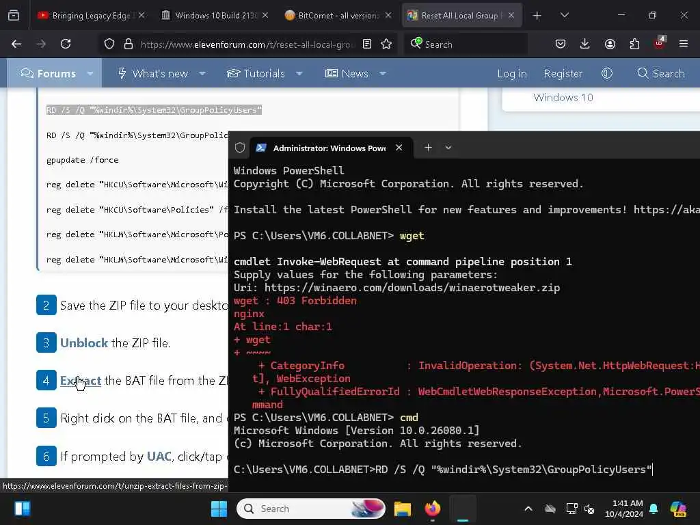
Task: Click the elevenforum URL address bar
Action: pyautogui.click(x=248, y=44)
